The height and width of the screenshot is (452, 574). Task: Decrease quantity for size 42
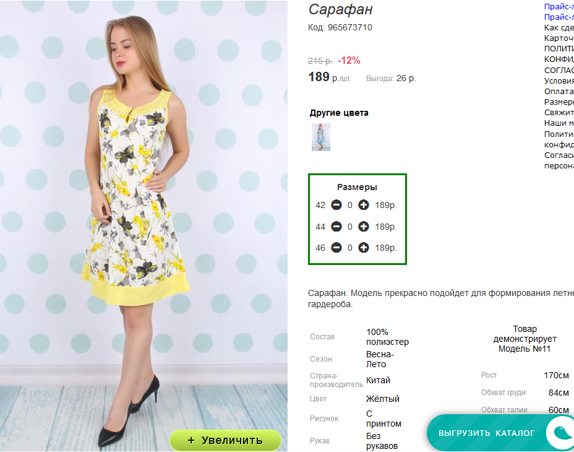click(336, 205)
